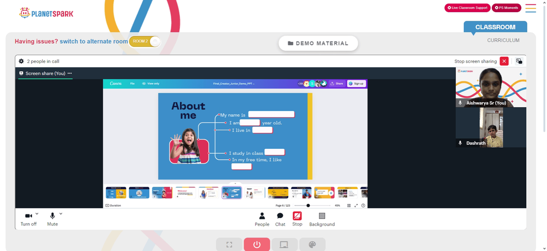Click the 2 people in call text
Image resolution: width=547 pixels, height=251 pixels.
click(43, 61)
